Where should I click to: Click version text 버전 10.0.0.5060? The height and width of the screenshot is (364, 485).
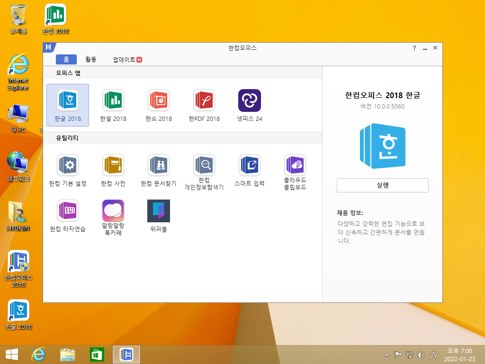coord(383,107)
